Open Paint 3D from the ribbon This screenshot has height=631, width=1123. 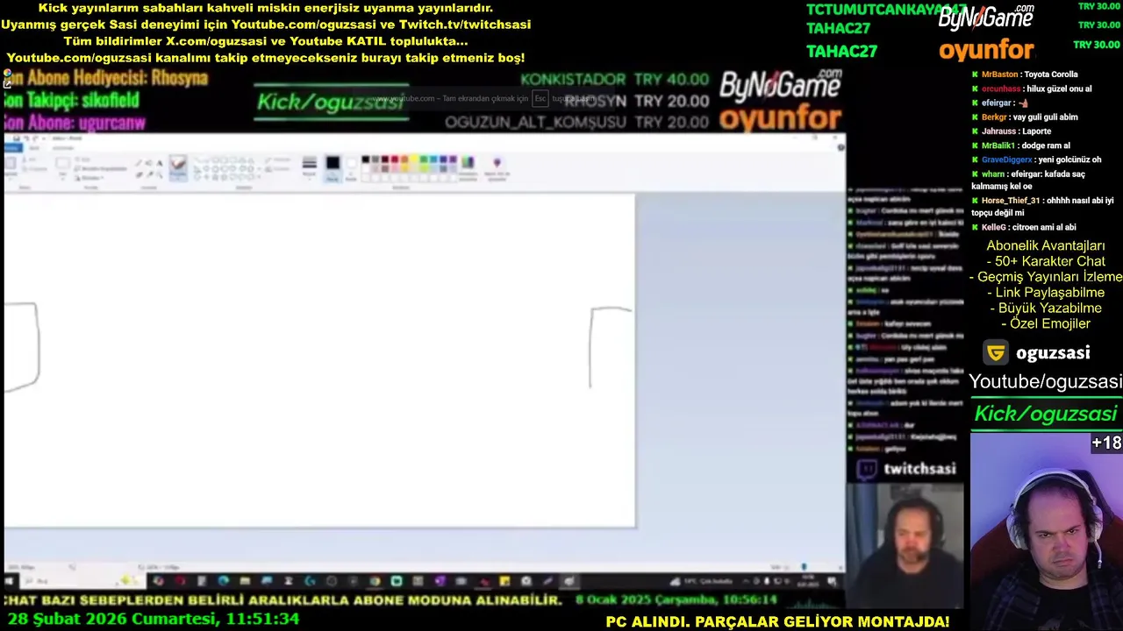[497, 167]
